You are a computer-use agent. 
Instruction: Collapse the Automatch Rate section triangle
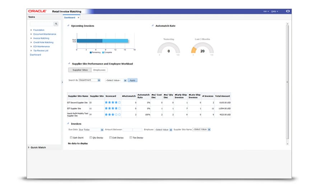(x=153, y=25)
